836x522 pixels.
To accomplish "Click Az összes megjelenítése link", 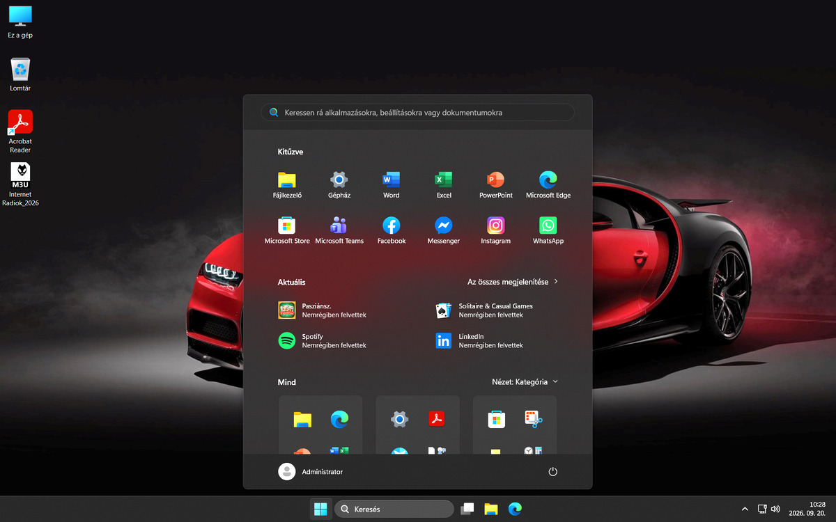I will [x=513, y=282].
